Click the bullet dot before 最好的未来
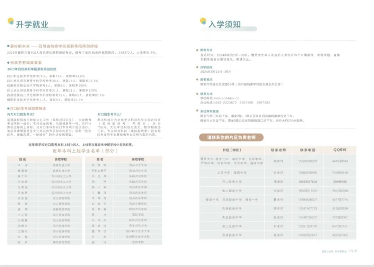This screenshot has width=374, height=267. tap(8, 46)
